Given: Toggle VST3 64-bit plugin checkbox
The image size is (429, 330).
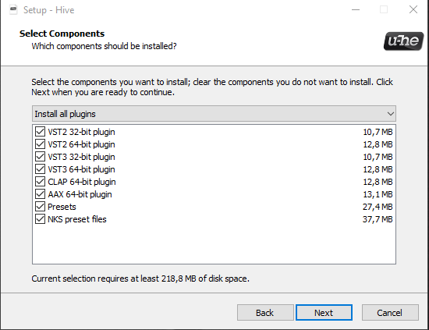Looking at the screenshot, I should pos(41,169).
